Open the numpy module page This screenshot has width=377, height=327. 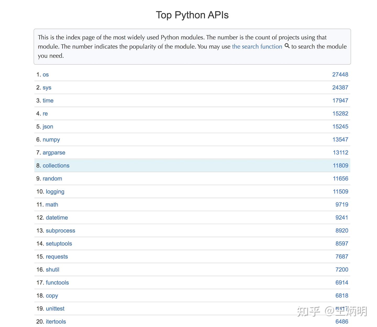(51, 140)
